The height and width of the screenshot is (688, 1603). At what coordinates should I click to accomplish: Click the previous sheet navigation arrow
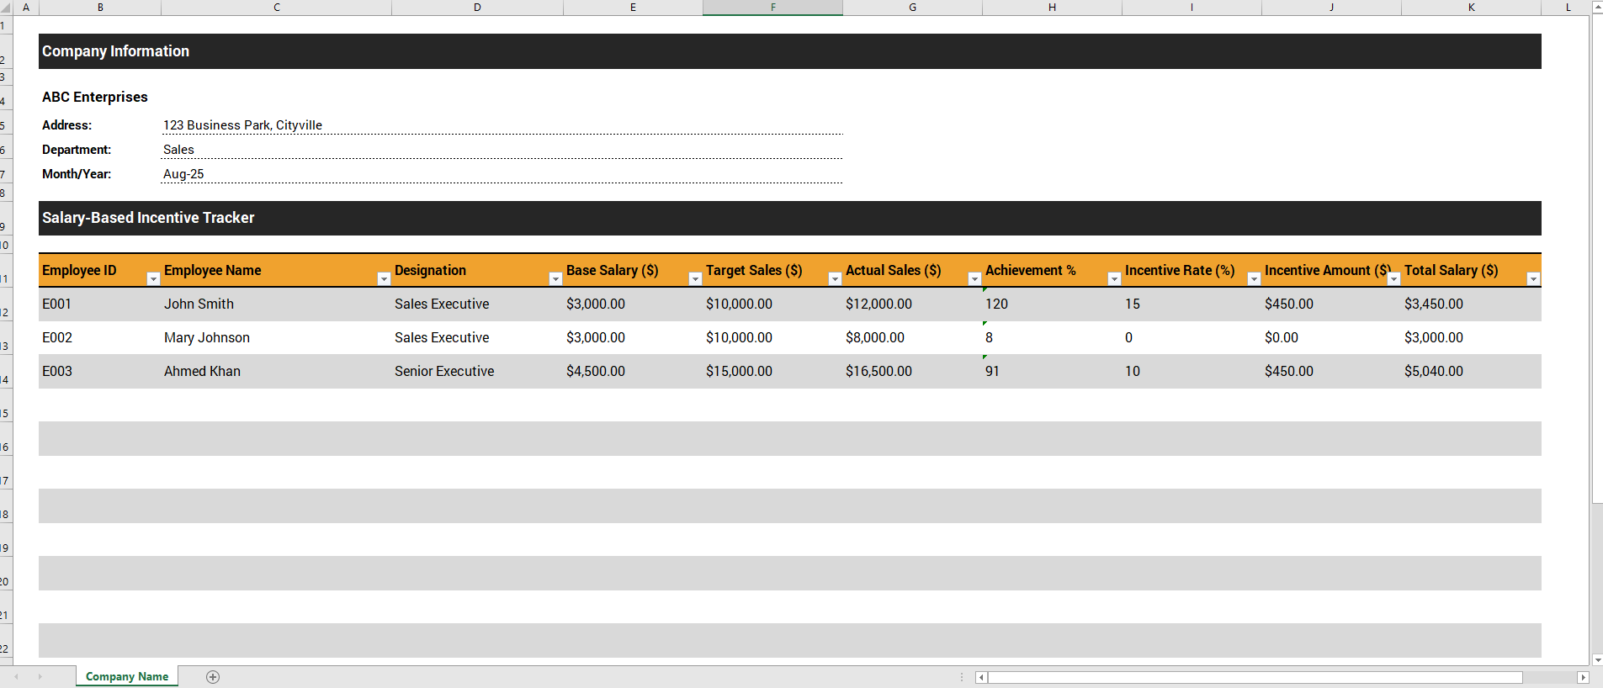pos(16,677)
